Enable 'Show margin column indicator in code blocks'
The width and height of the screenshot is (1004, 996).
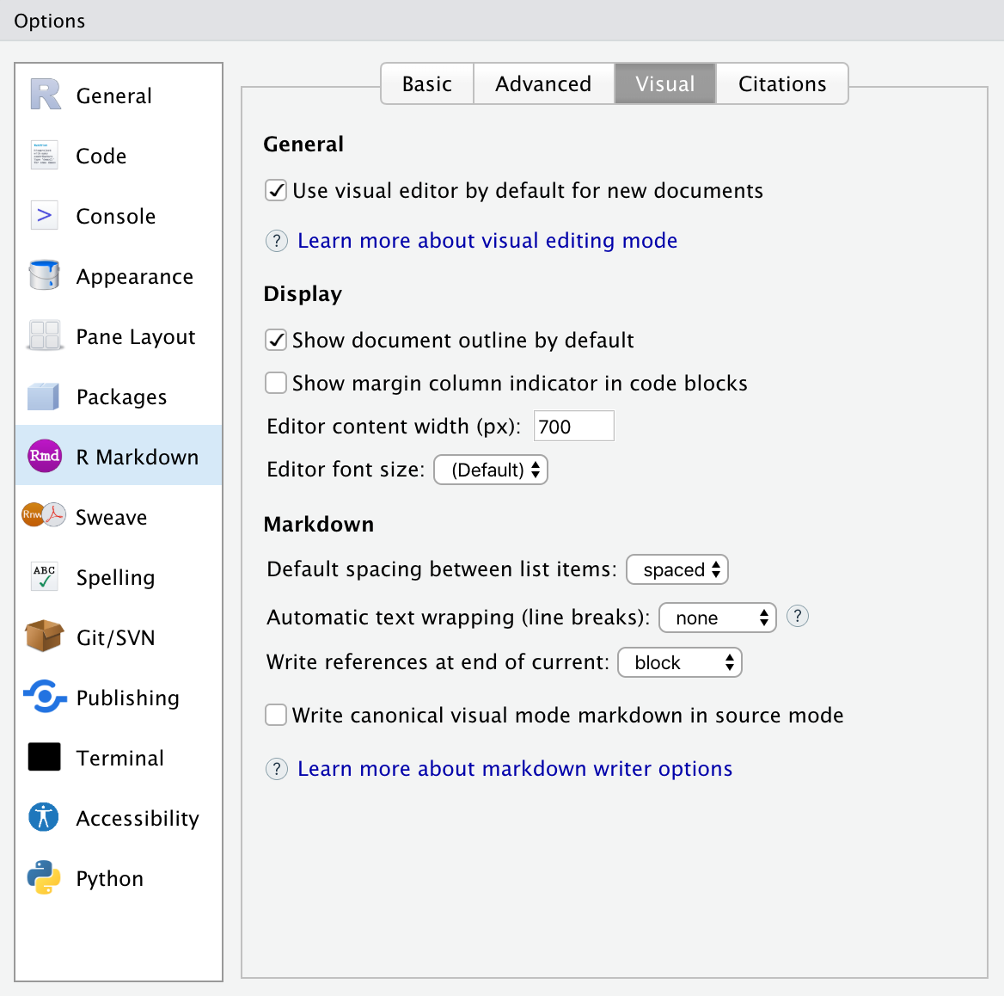276,383
